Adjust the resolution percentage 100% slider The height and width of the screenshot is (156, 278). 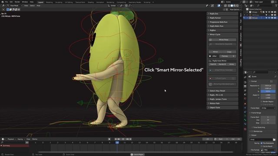(268, 91)
